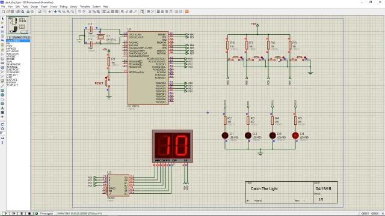
Task: Push the pushbutton below resistor R8
Action: [x=278, y=58]
